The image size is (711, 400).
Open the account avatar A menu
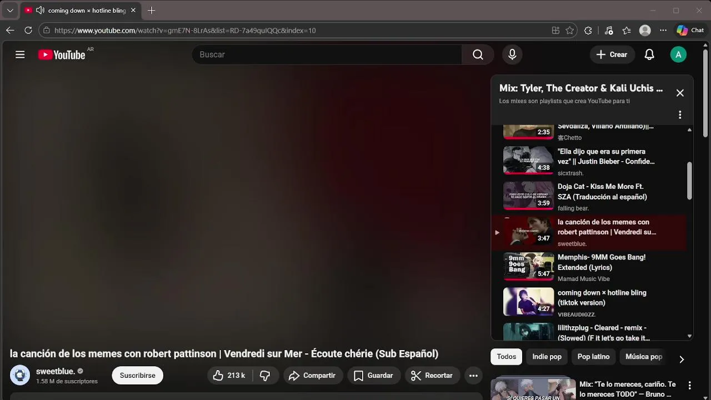pos(678,54)
